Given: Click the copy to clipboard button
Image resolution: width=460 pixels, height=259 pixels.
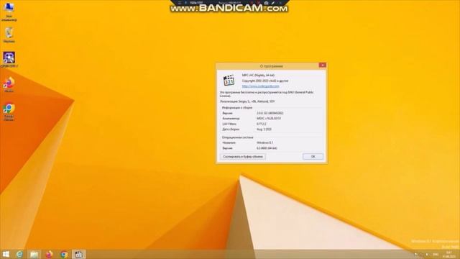Looking at the screenshot, I should 243,157.
